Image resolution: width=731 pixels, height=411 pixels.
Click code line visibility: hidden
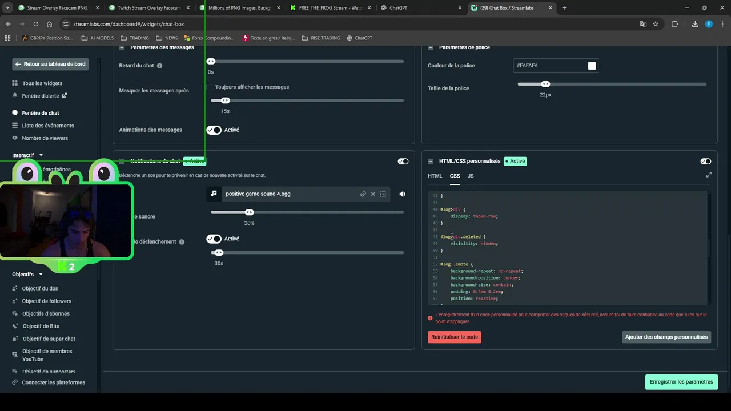pos(474,244)
